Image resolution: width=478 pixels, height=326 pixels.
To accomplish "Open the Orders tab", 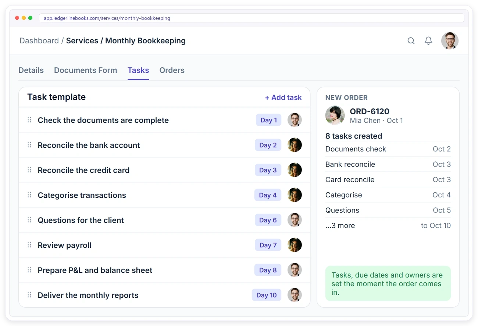I will 172,70.
